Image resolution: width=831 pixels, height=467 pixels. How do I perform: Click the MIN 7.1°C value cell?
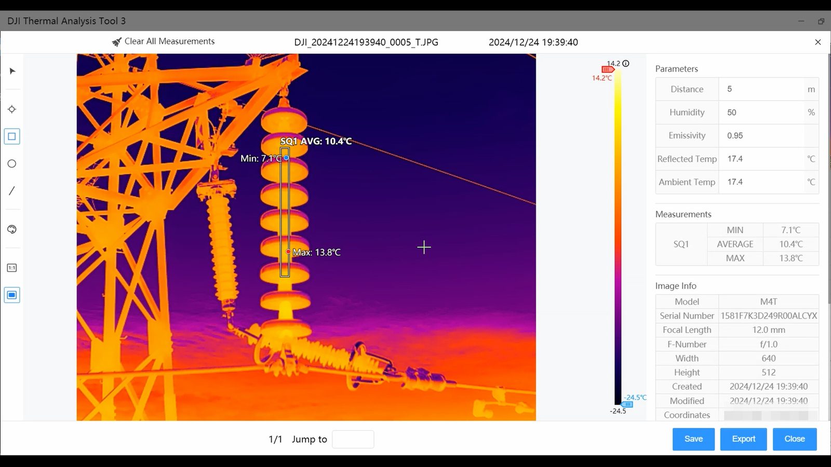[790, 230]
